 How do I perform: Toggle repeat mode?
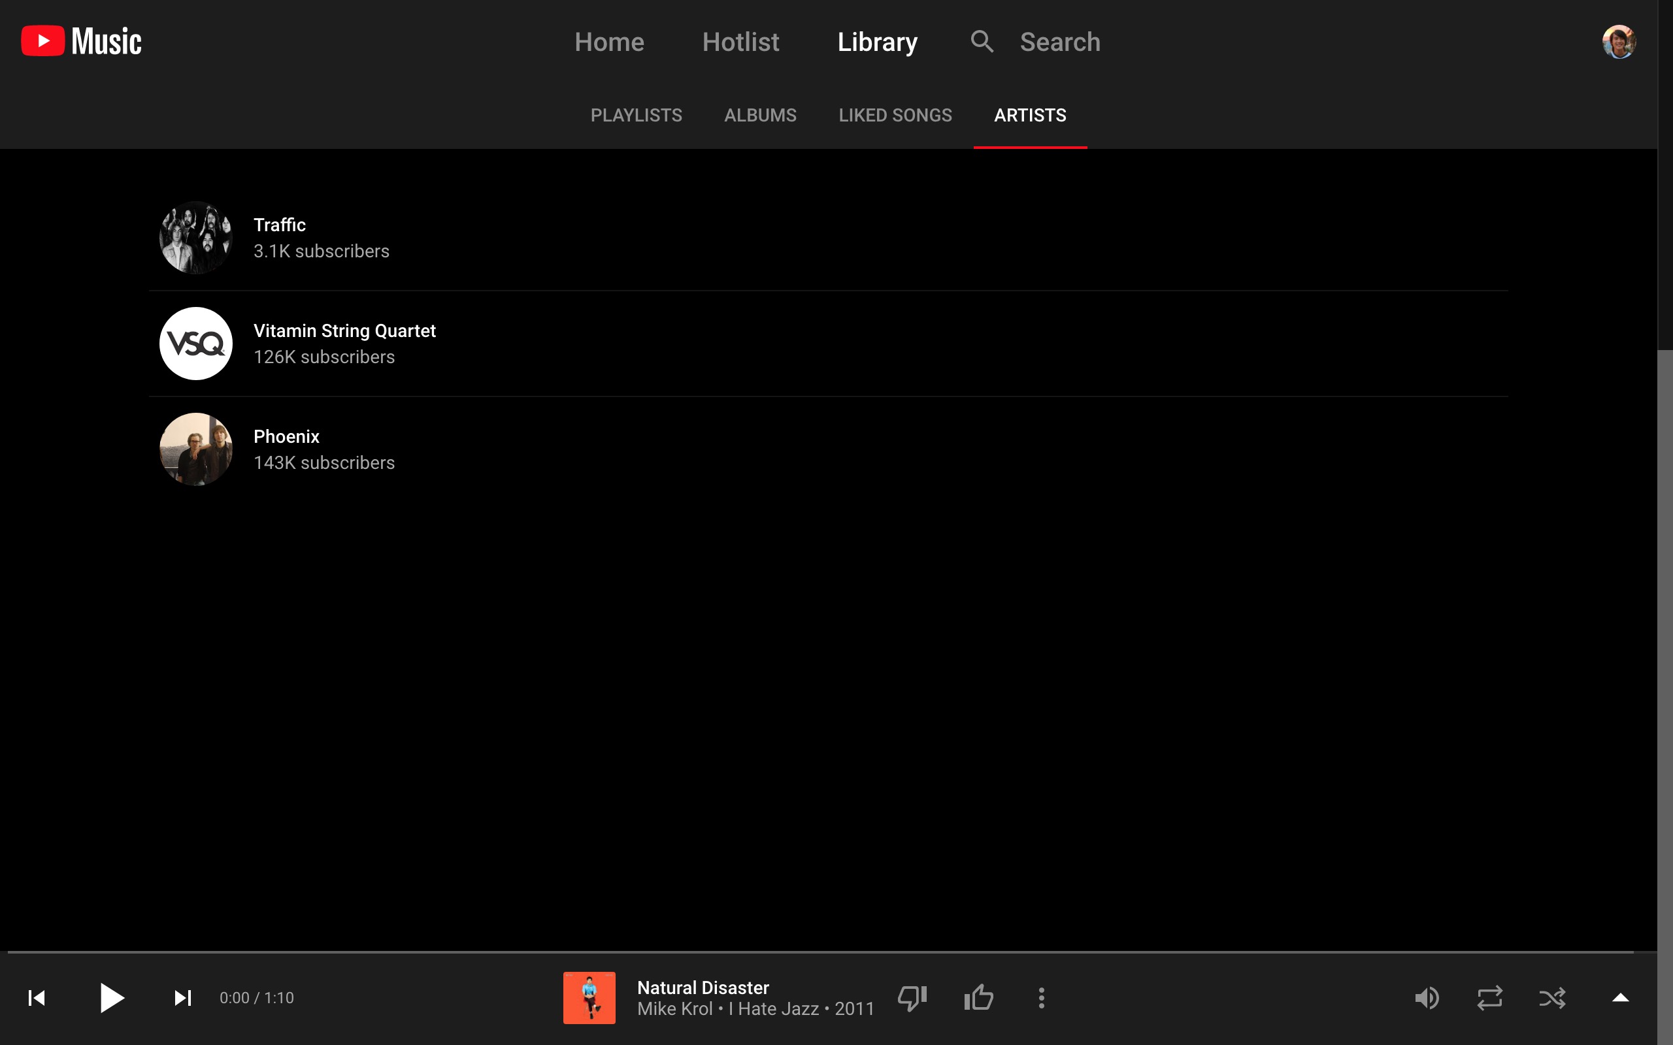coord(1489,997)
